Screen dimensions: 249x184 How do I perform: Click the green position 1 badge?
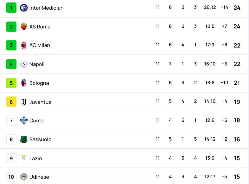11,8
